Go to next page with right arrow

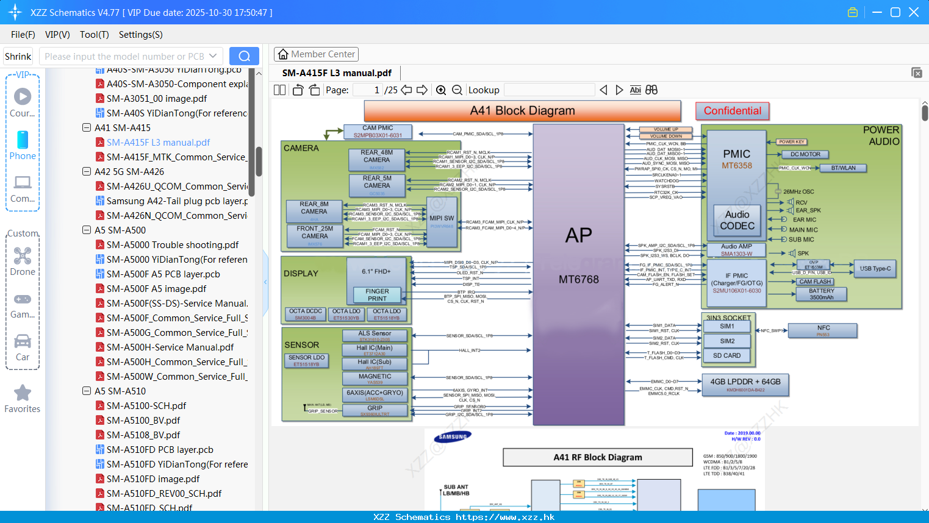coord(422,90)
